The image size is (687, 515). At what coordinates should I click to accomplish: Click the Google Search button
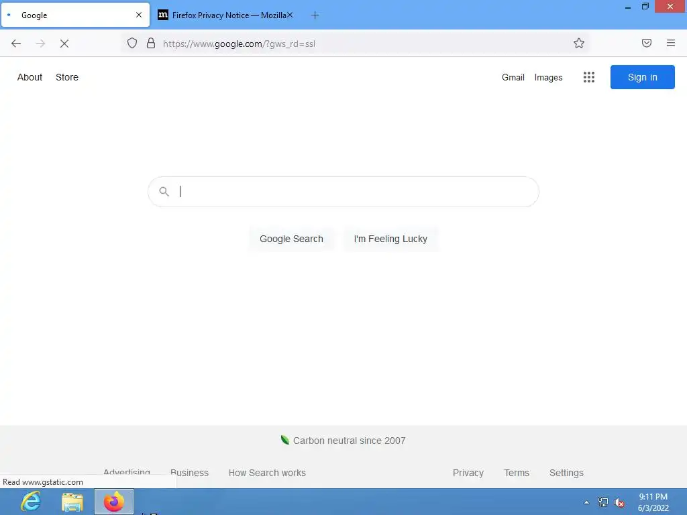pos(291,239)
